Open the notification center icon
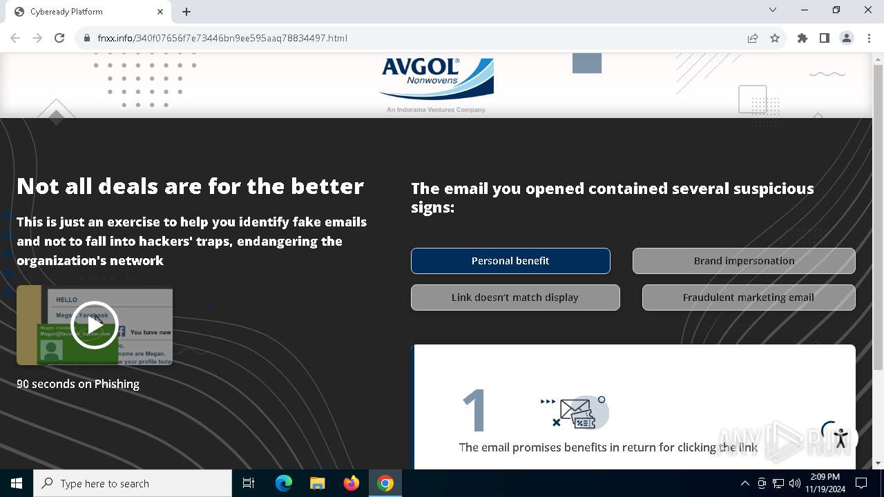Image resolution: width=884 pixels, height=497 pixels. (x=861, y=483)
